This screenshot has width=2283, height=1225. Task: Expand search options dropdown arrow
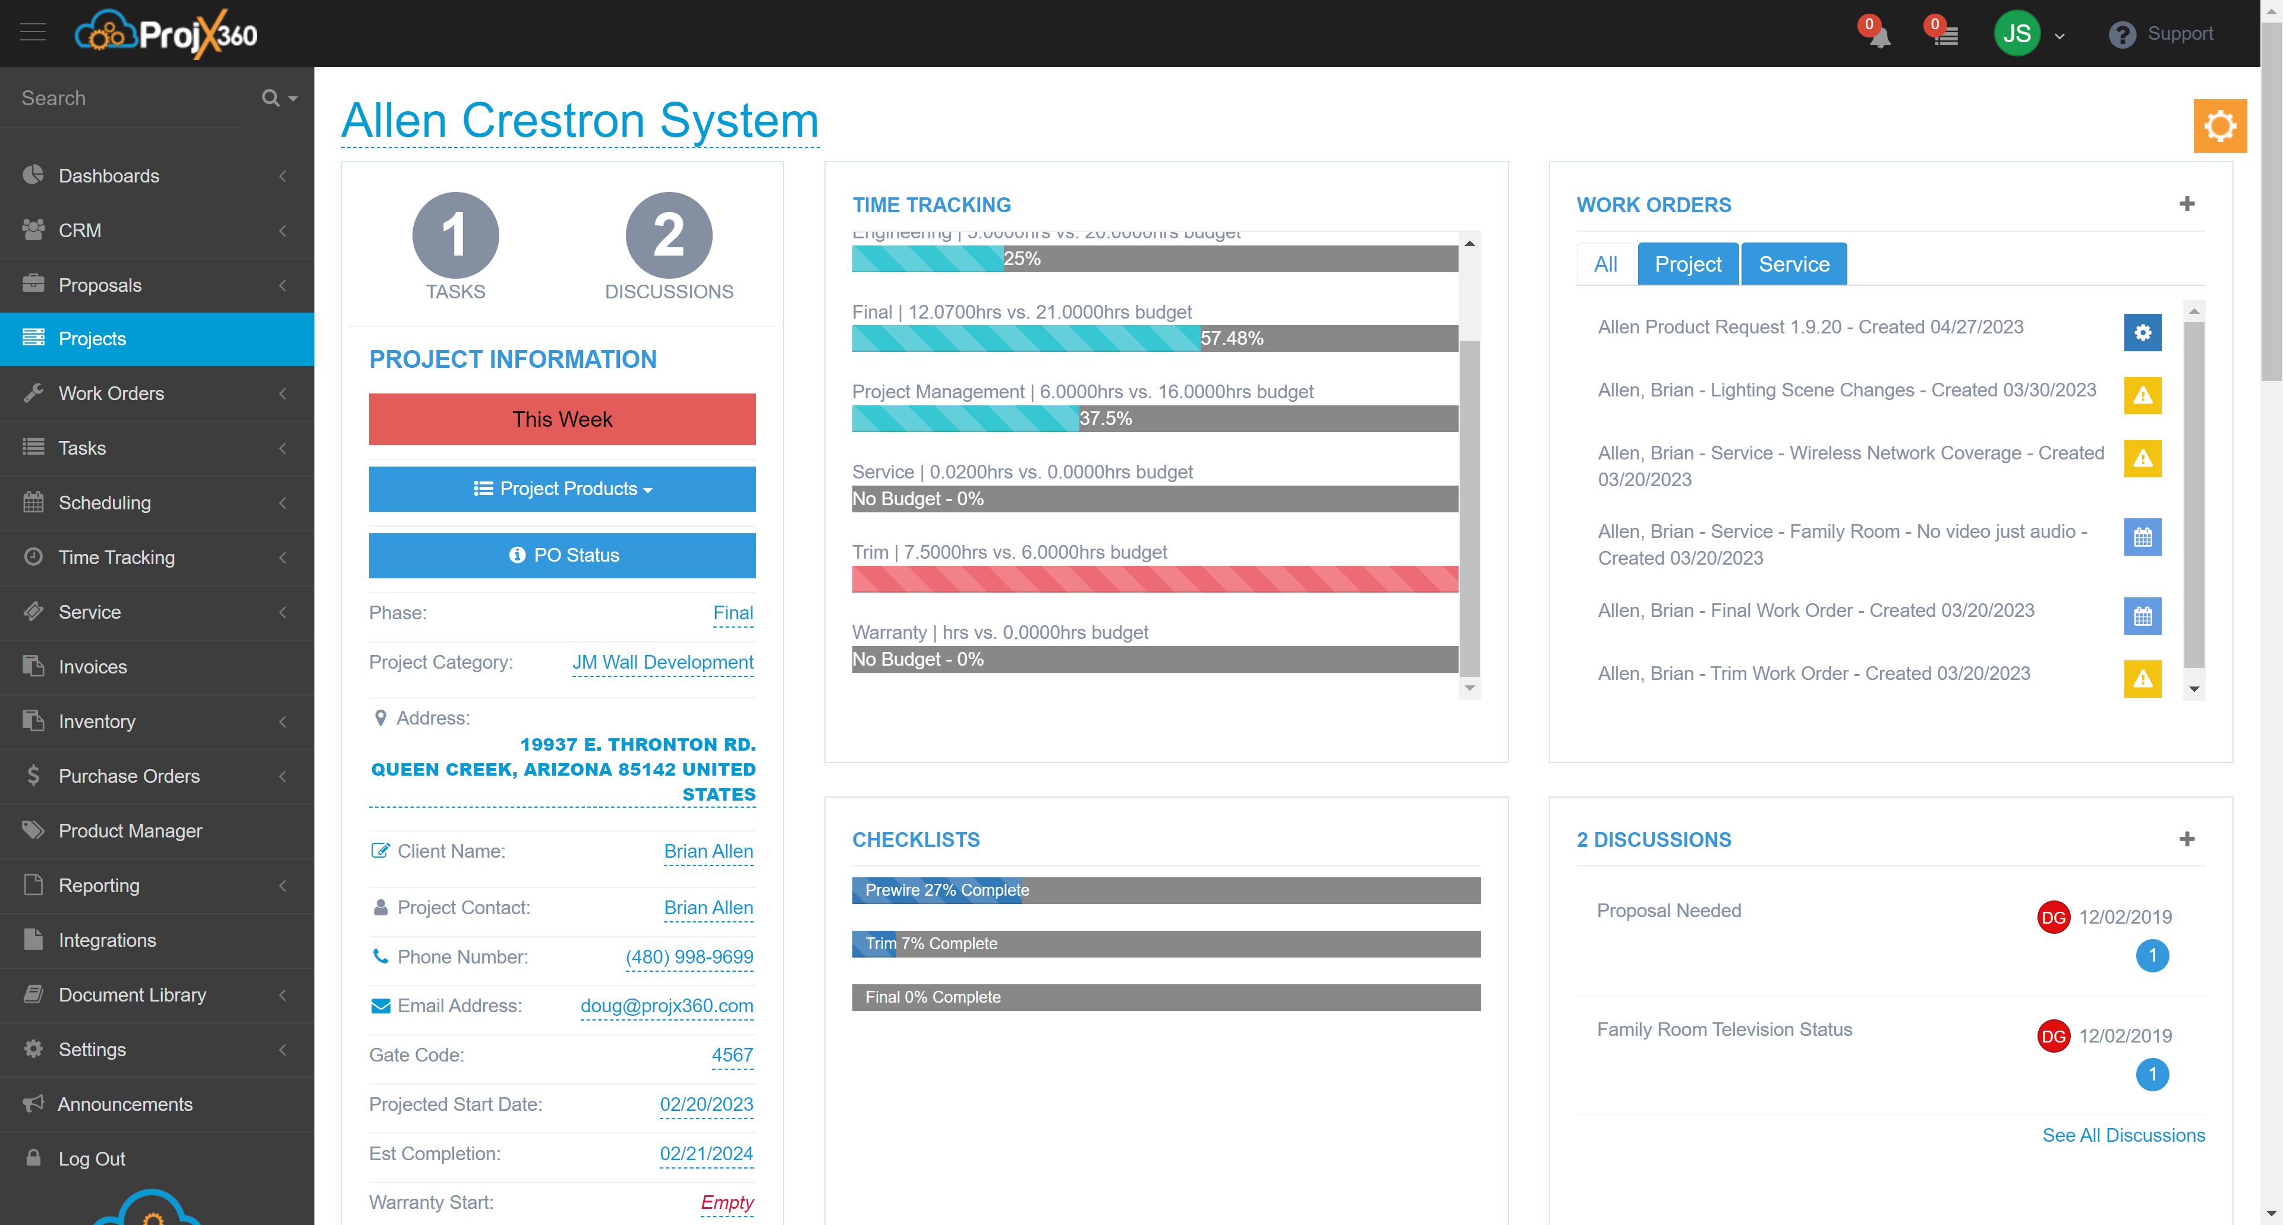292,99
